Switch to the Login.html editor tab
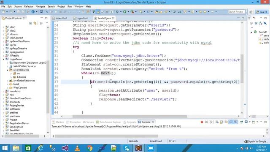270x152 pixels. pos(81,18)
